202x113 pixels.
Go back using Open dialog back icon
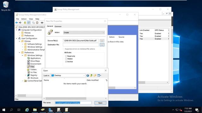click(88, 75)
